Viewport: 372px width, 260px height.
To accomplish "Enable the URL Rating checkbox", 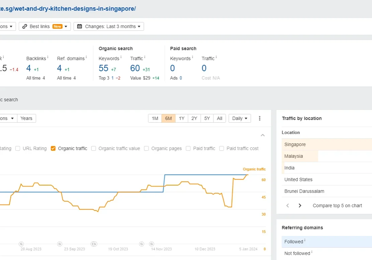I will point(18,148).
